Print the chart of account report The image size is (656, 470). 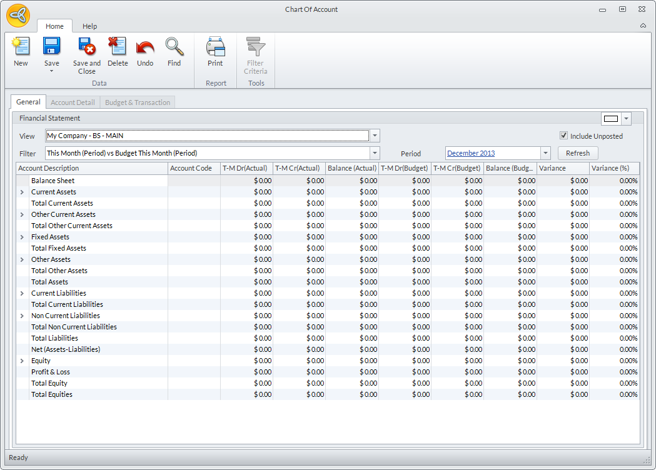tap(215, 47)
